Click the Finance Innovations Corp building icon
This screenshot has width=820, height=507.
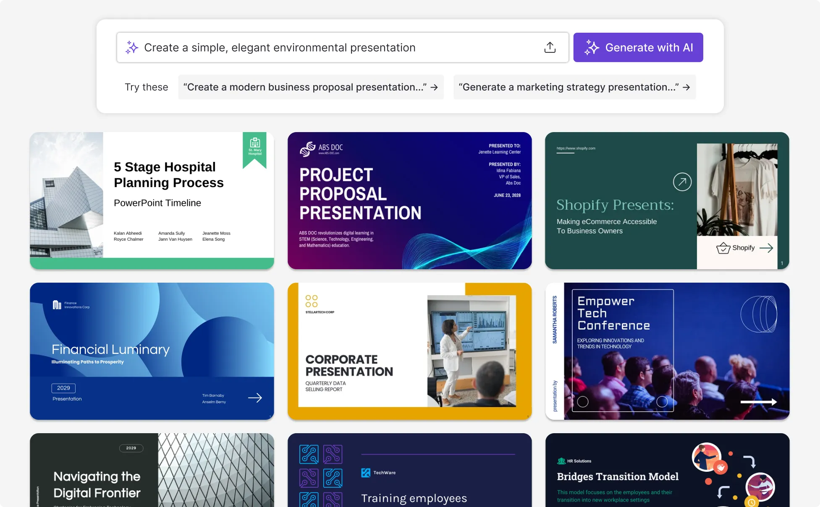tap(57, 305)
